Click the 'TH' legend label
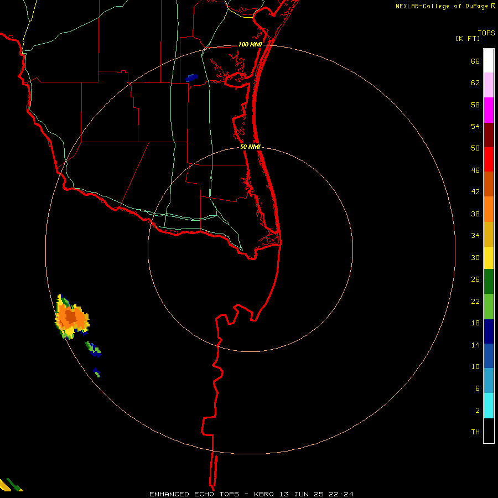The image size is (498, 498). click(475, 432)
